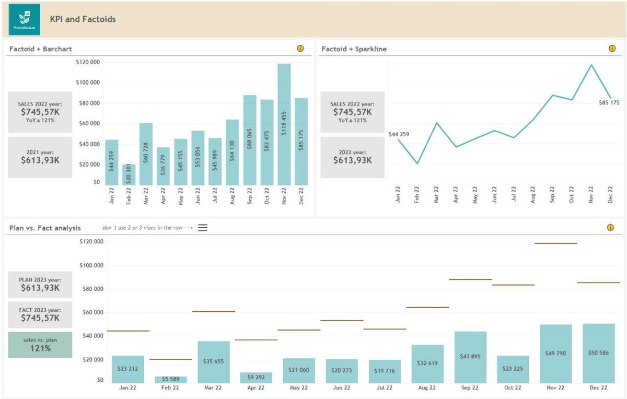Click the Nov 22 plan target line
This screenshot has width=627, height=399.
pyautogui.click(x=556, y=243)
